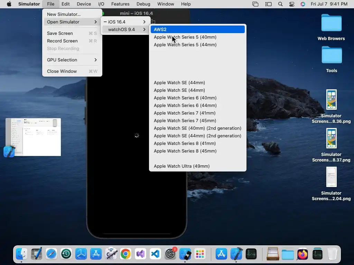Screen dimensions: 354x265
Task: Open Spotlight search in menu bar
Action: coord(280,4)
